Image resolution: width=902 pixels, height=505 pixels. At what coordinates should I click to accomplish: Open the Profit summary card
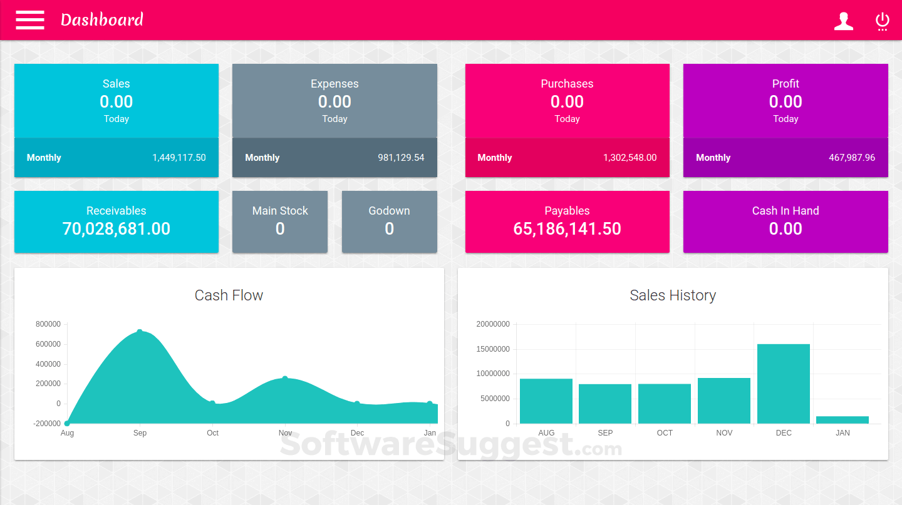point(785,100)
